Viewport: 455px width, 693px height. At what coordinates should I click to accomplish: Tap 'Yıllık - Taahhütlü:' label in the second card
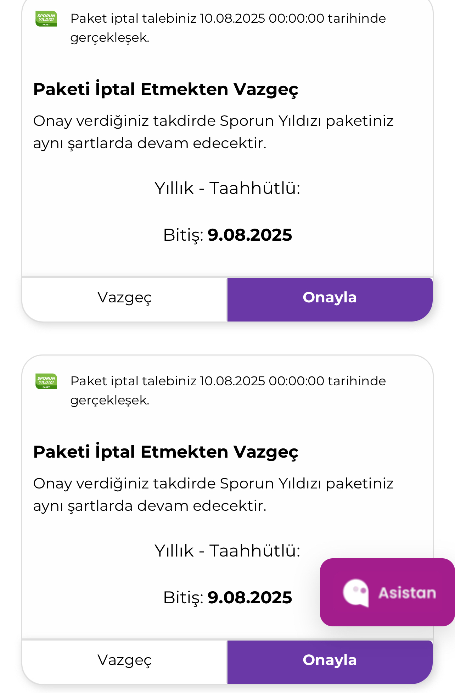pyautogui.click(x=227, y=551)
